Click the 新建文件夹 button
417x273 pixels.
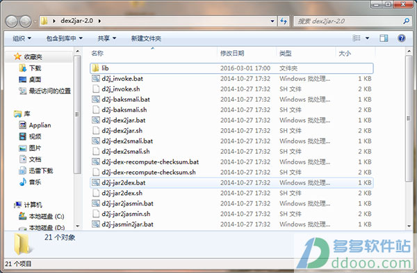tap(146, 38)
